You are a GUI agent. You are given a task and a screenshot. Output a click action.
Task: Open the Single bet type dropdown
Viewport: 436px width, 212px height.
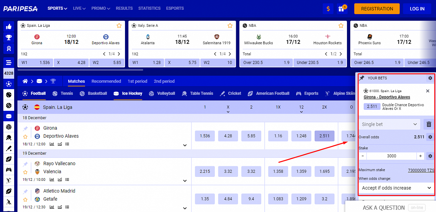(x=389, y=124)
